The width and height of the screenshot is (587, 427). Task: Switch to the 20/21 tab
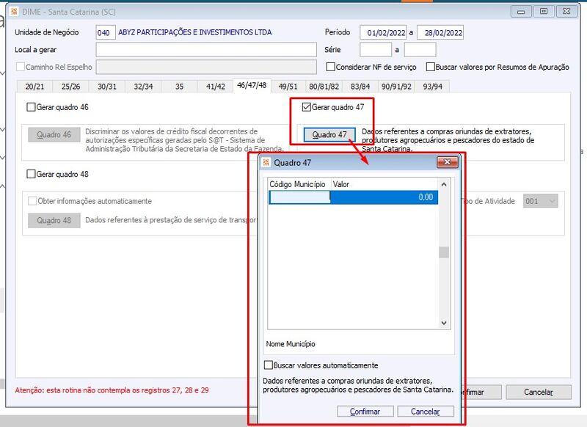tap(34, 87)
